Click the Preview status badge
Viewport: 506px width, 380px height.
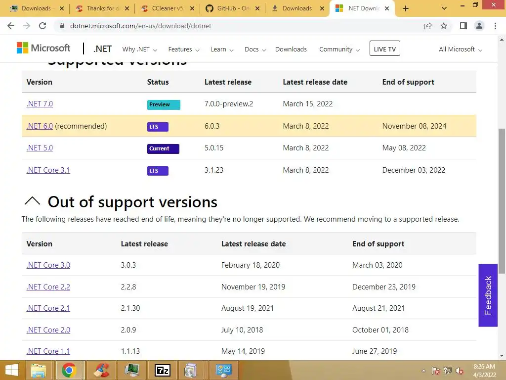164,105
